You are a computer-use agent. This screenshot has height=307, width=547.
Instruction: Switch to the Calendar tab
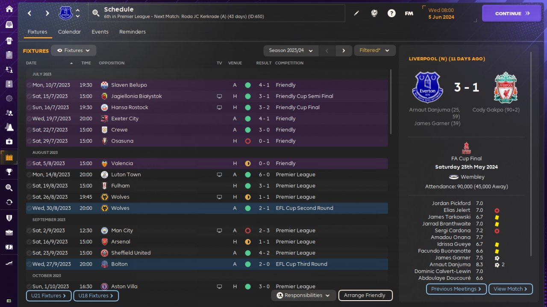tap(69, 32)
